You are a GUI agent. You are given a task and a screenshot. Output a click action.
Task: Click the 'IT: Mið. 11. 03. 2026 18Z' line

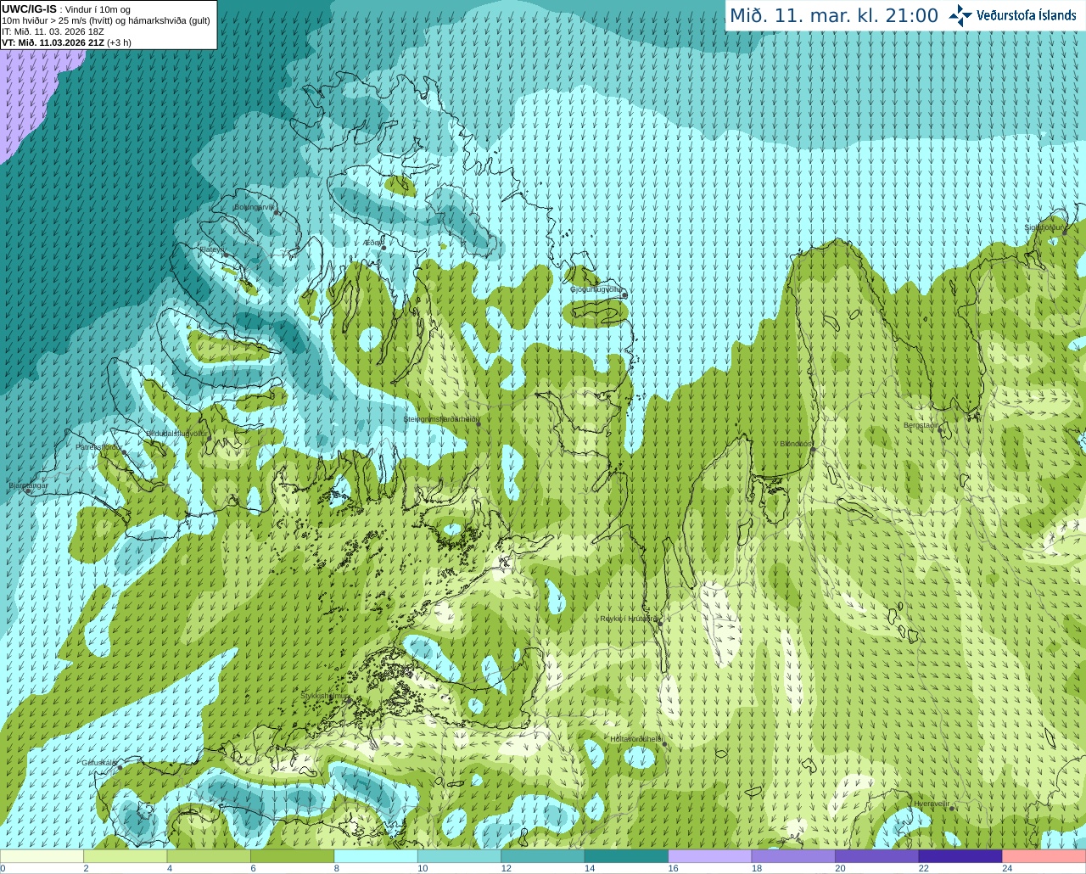point(53,31)
